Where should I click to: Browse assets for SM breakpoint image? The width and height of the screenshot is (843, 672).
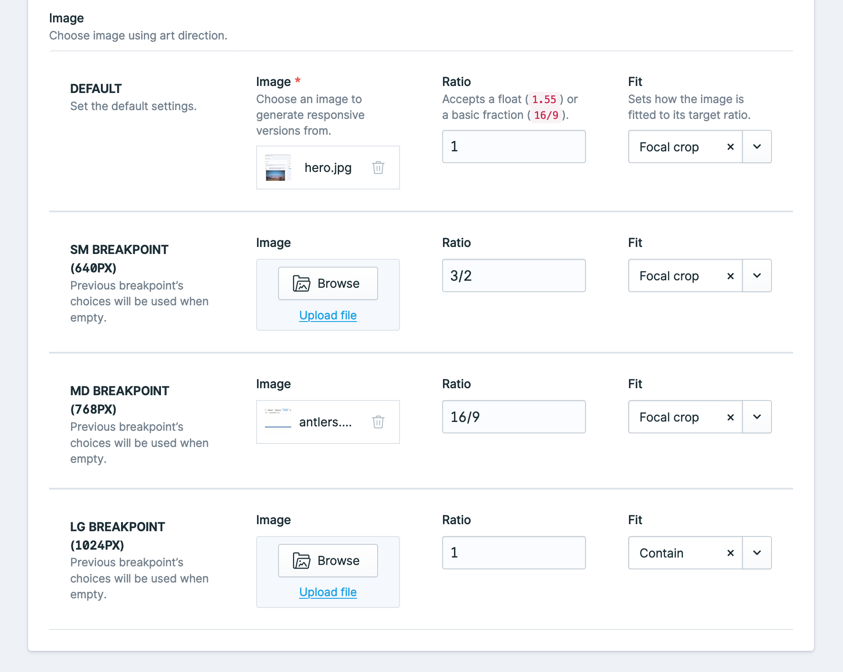[328, 283]
